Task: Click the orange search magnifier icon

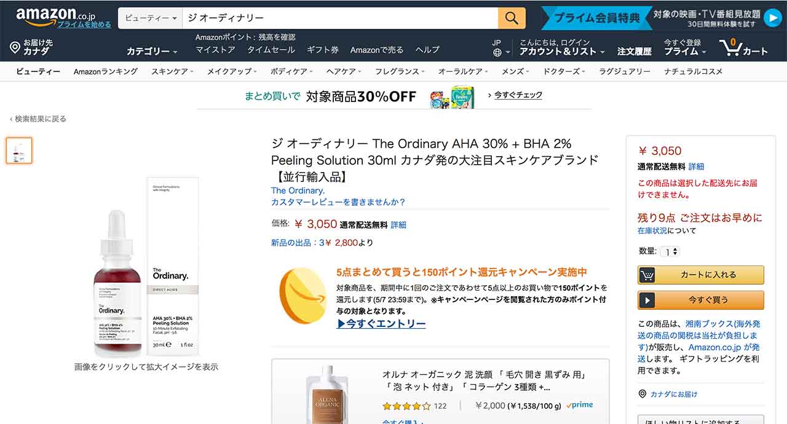Action: pos(512,18)
